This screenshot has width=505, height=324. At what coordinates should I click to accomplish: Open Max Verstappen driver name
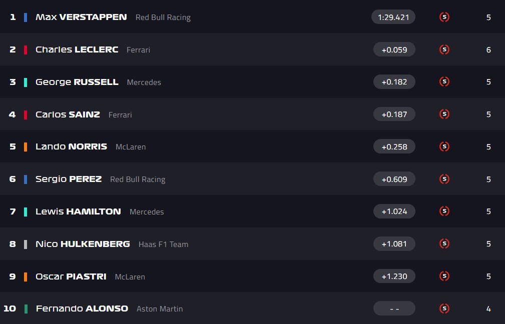click(x=81, y=17)
